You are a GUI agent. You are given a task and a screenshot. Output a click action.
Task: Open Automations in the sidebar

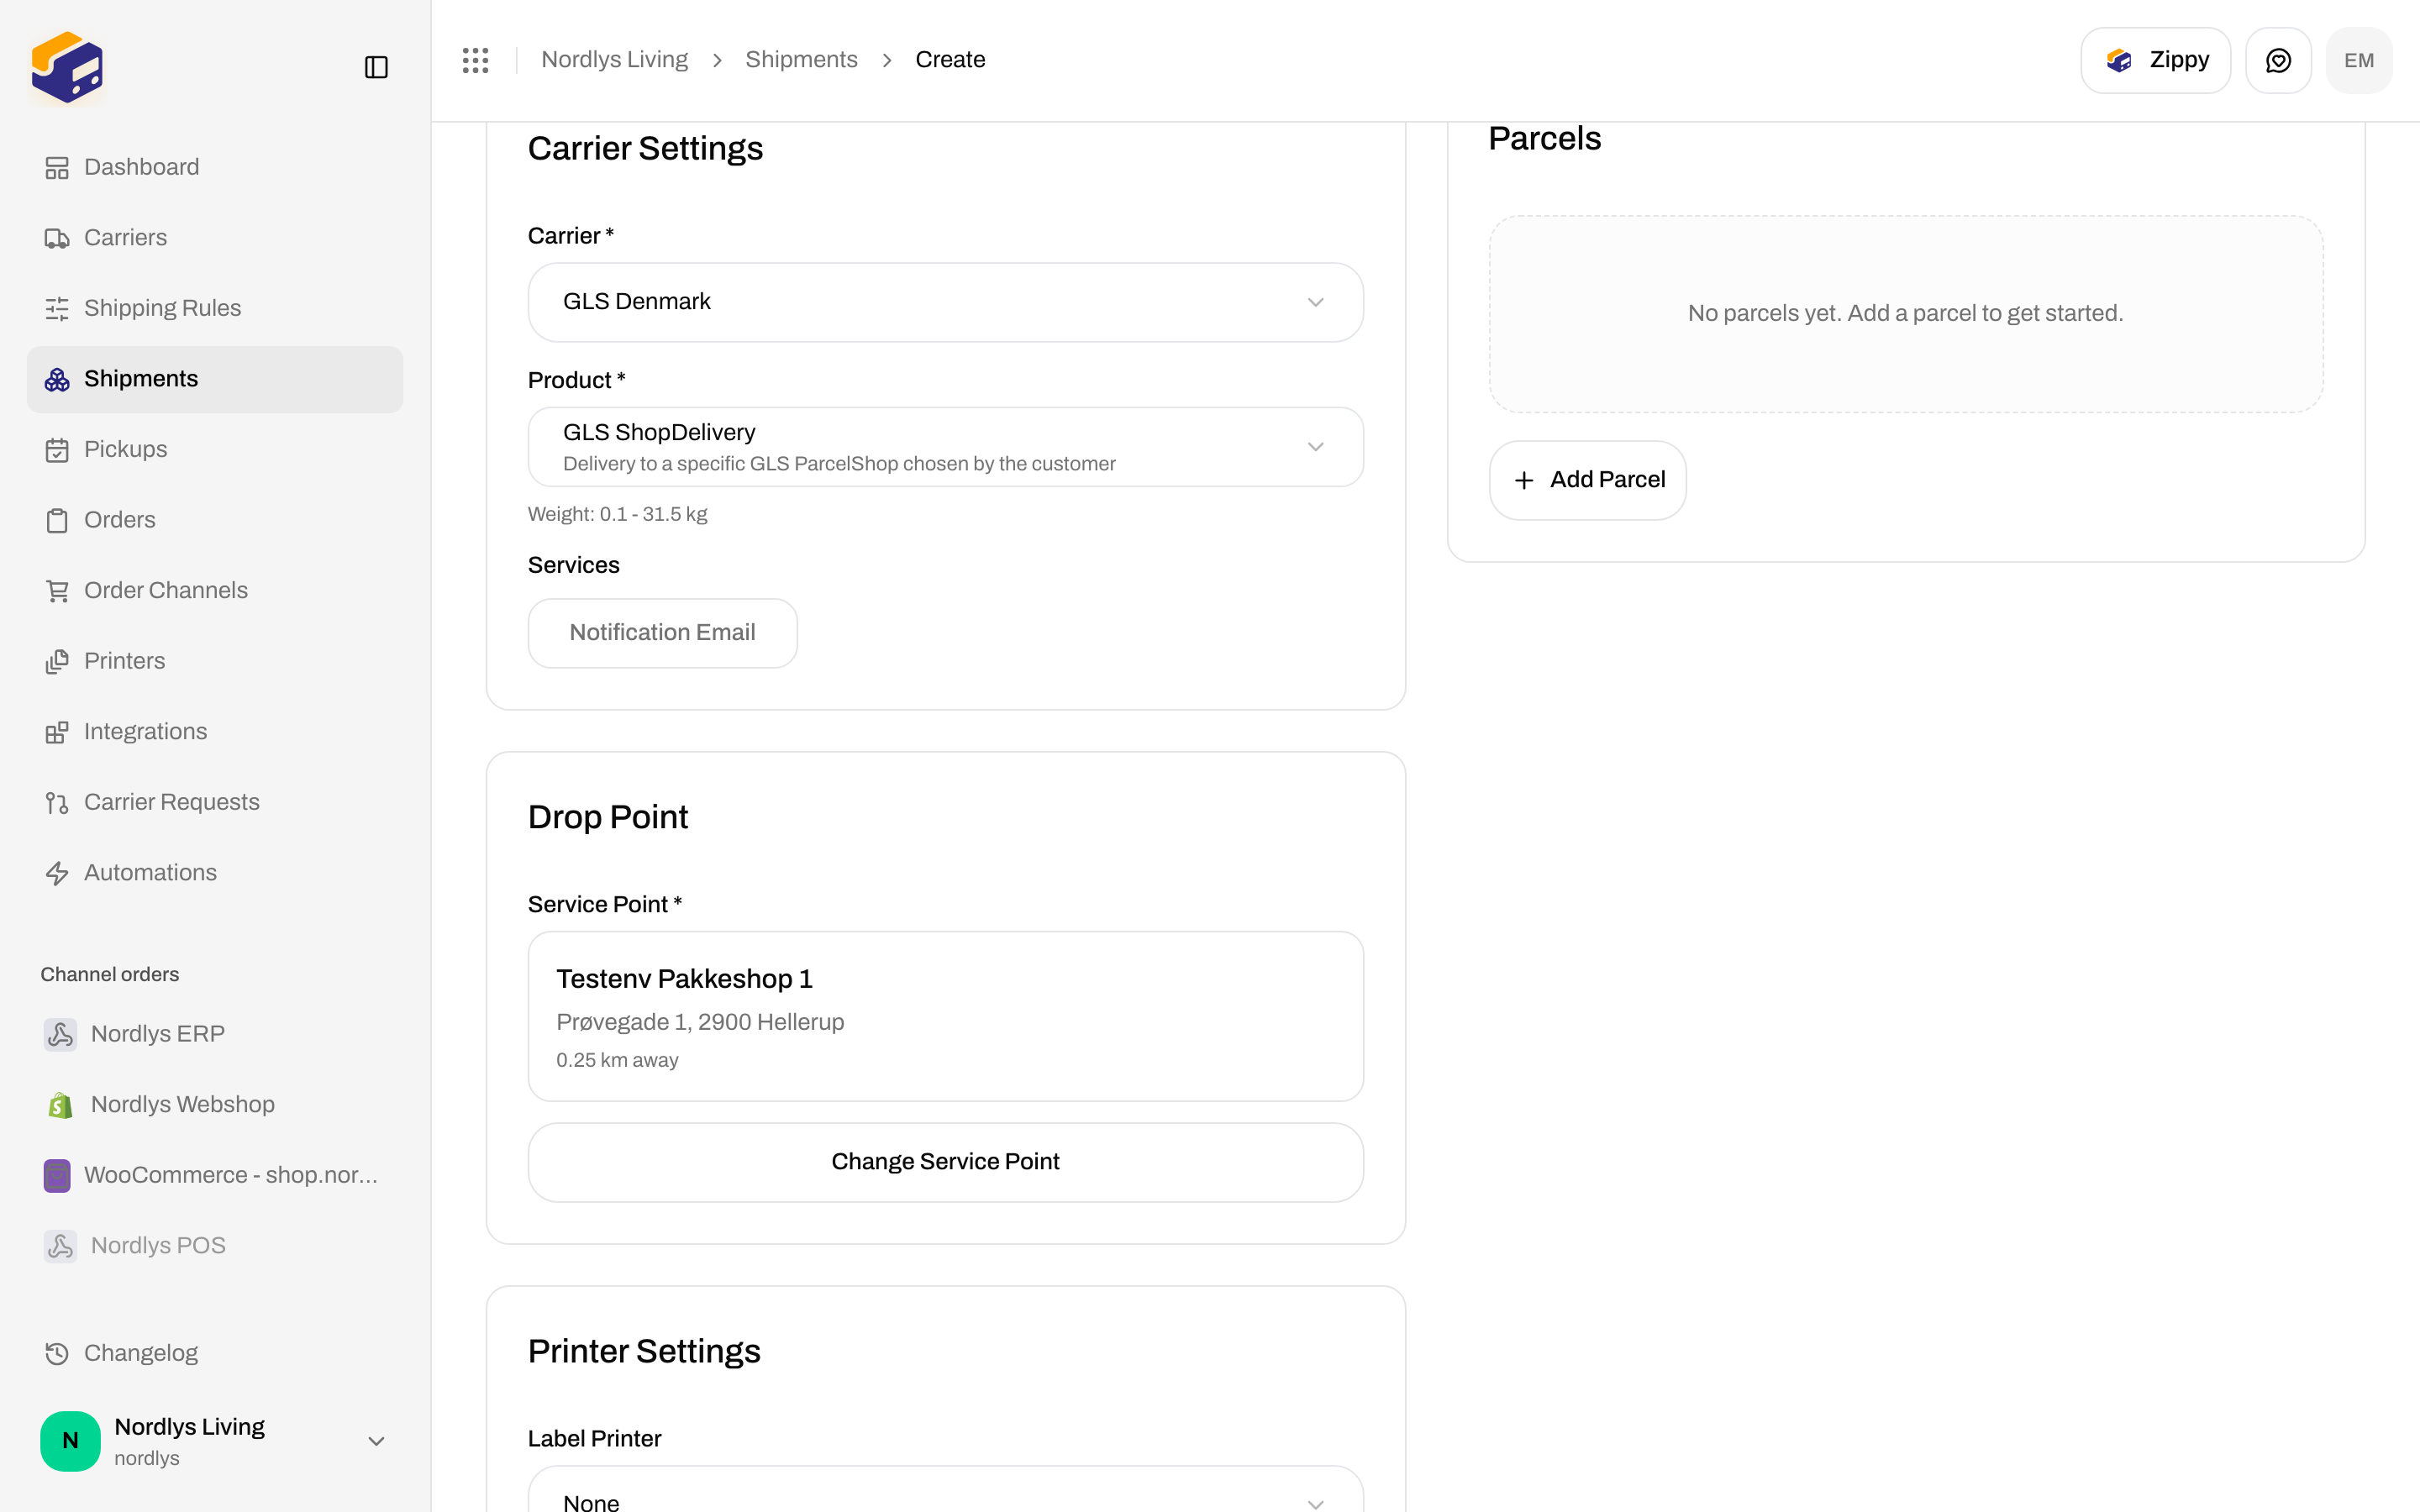214,873
